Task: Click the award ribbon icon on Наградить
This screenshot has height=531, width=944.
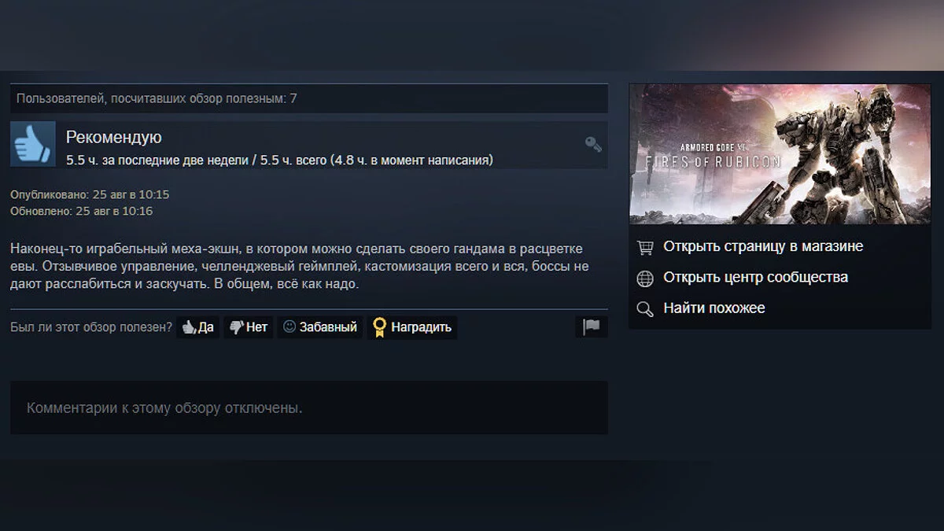Action: tap(379, 327)
